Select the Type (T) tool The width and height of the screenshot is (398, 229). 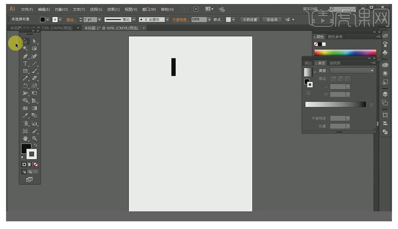[25, 64]
